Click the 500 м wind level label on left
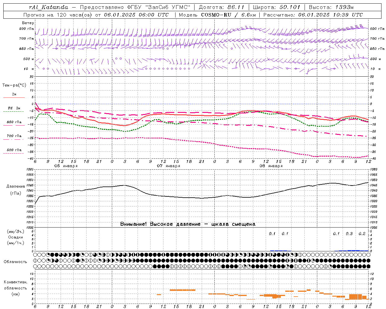 [x=29, y=59]
